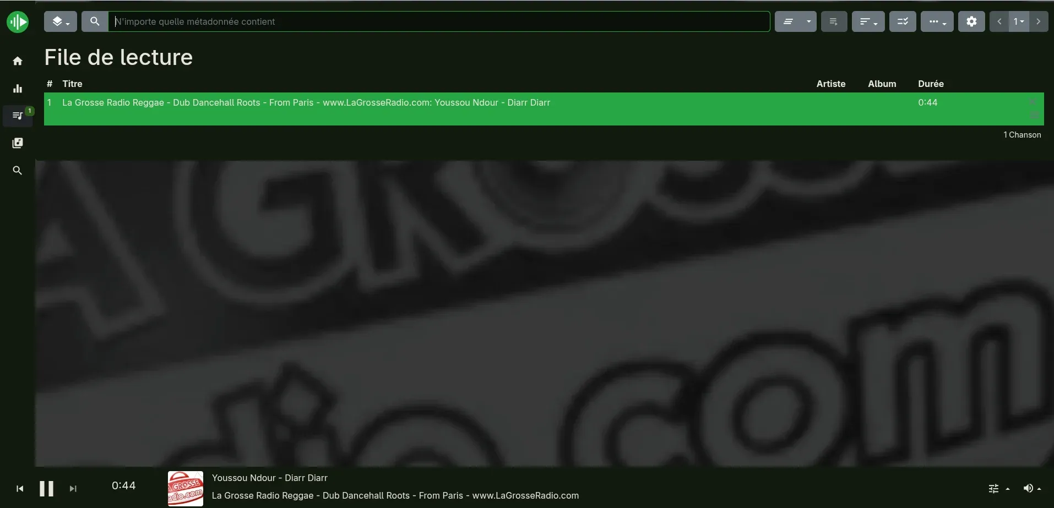
Task: Open the search page from sidebar
Action: [18, 171]
